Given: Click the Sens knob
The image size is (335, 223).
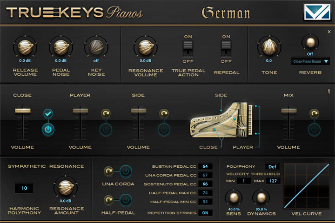Looking at the screenshot, I should [234, 197].
